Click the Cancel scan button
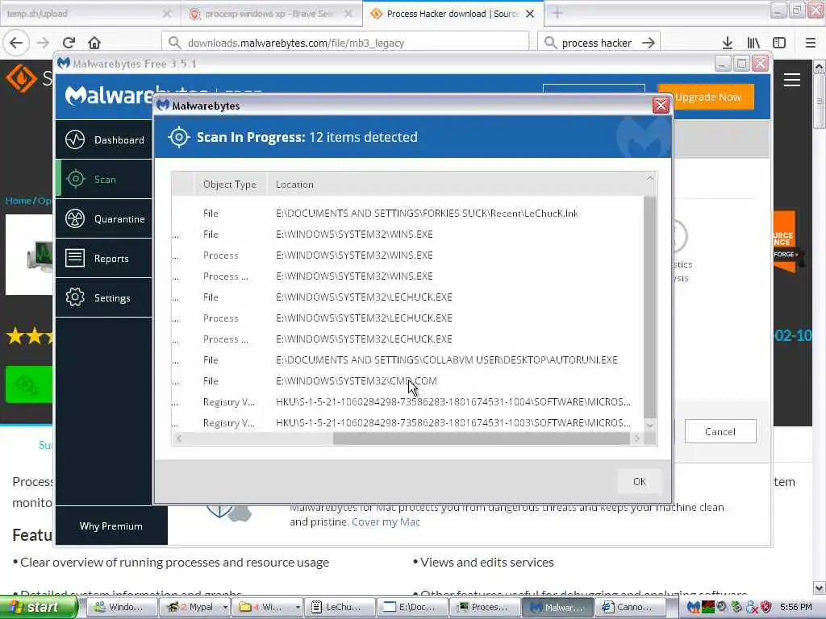Image resolution: width=826 pixels, height=619 pixels. (720, 432)
